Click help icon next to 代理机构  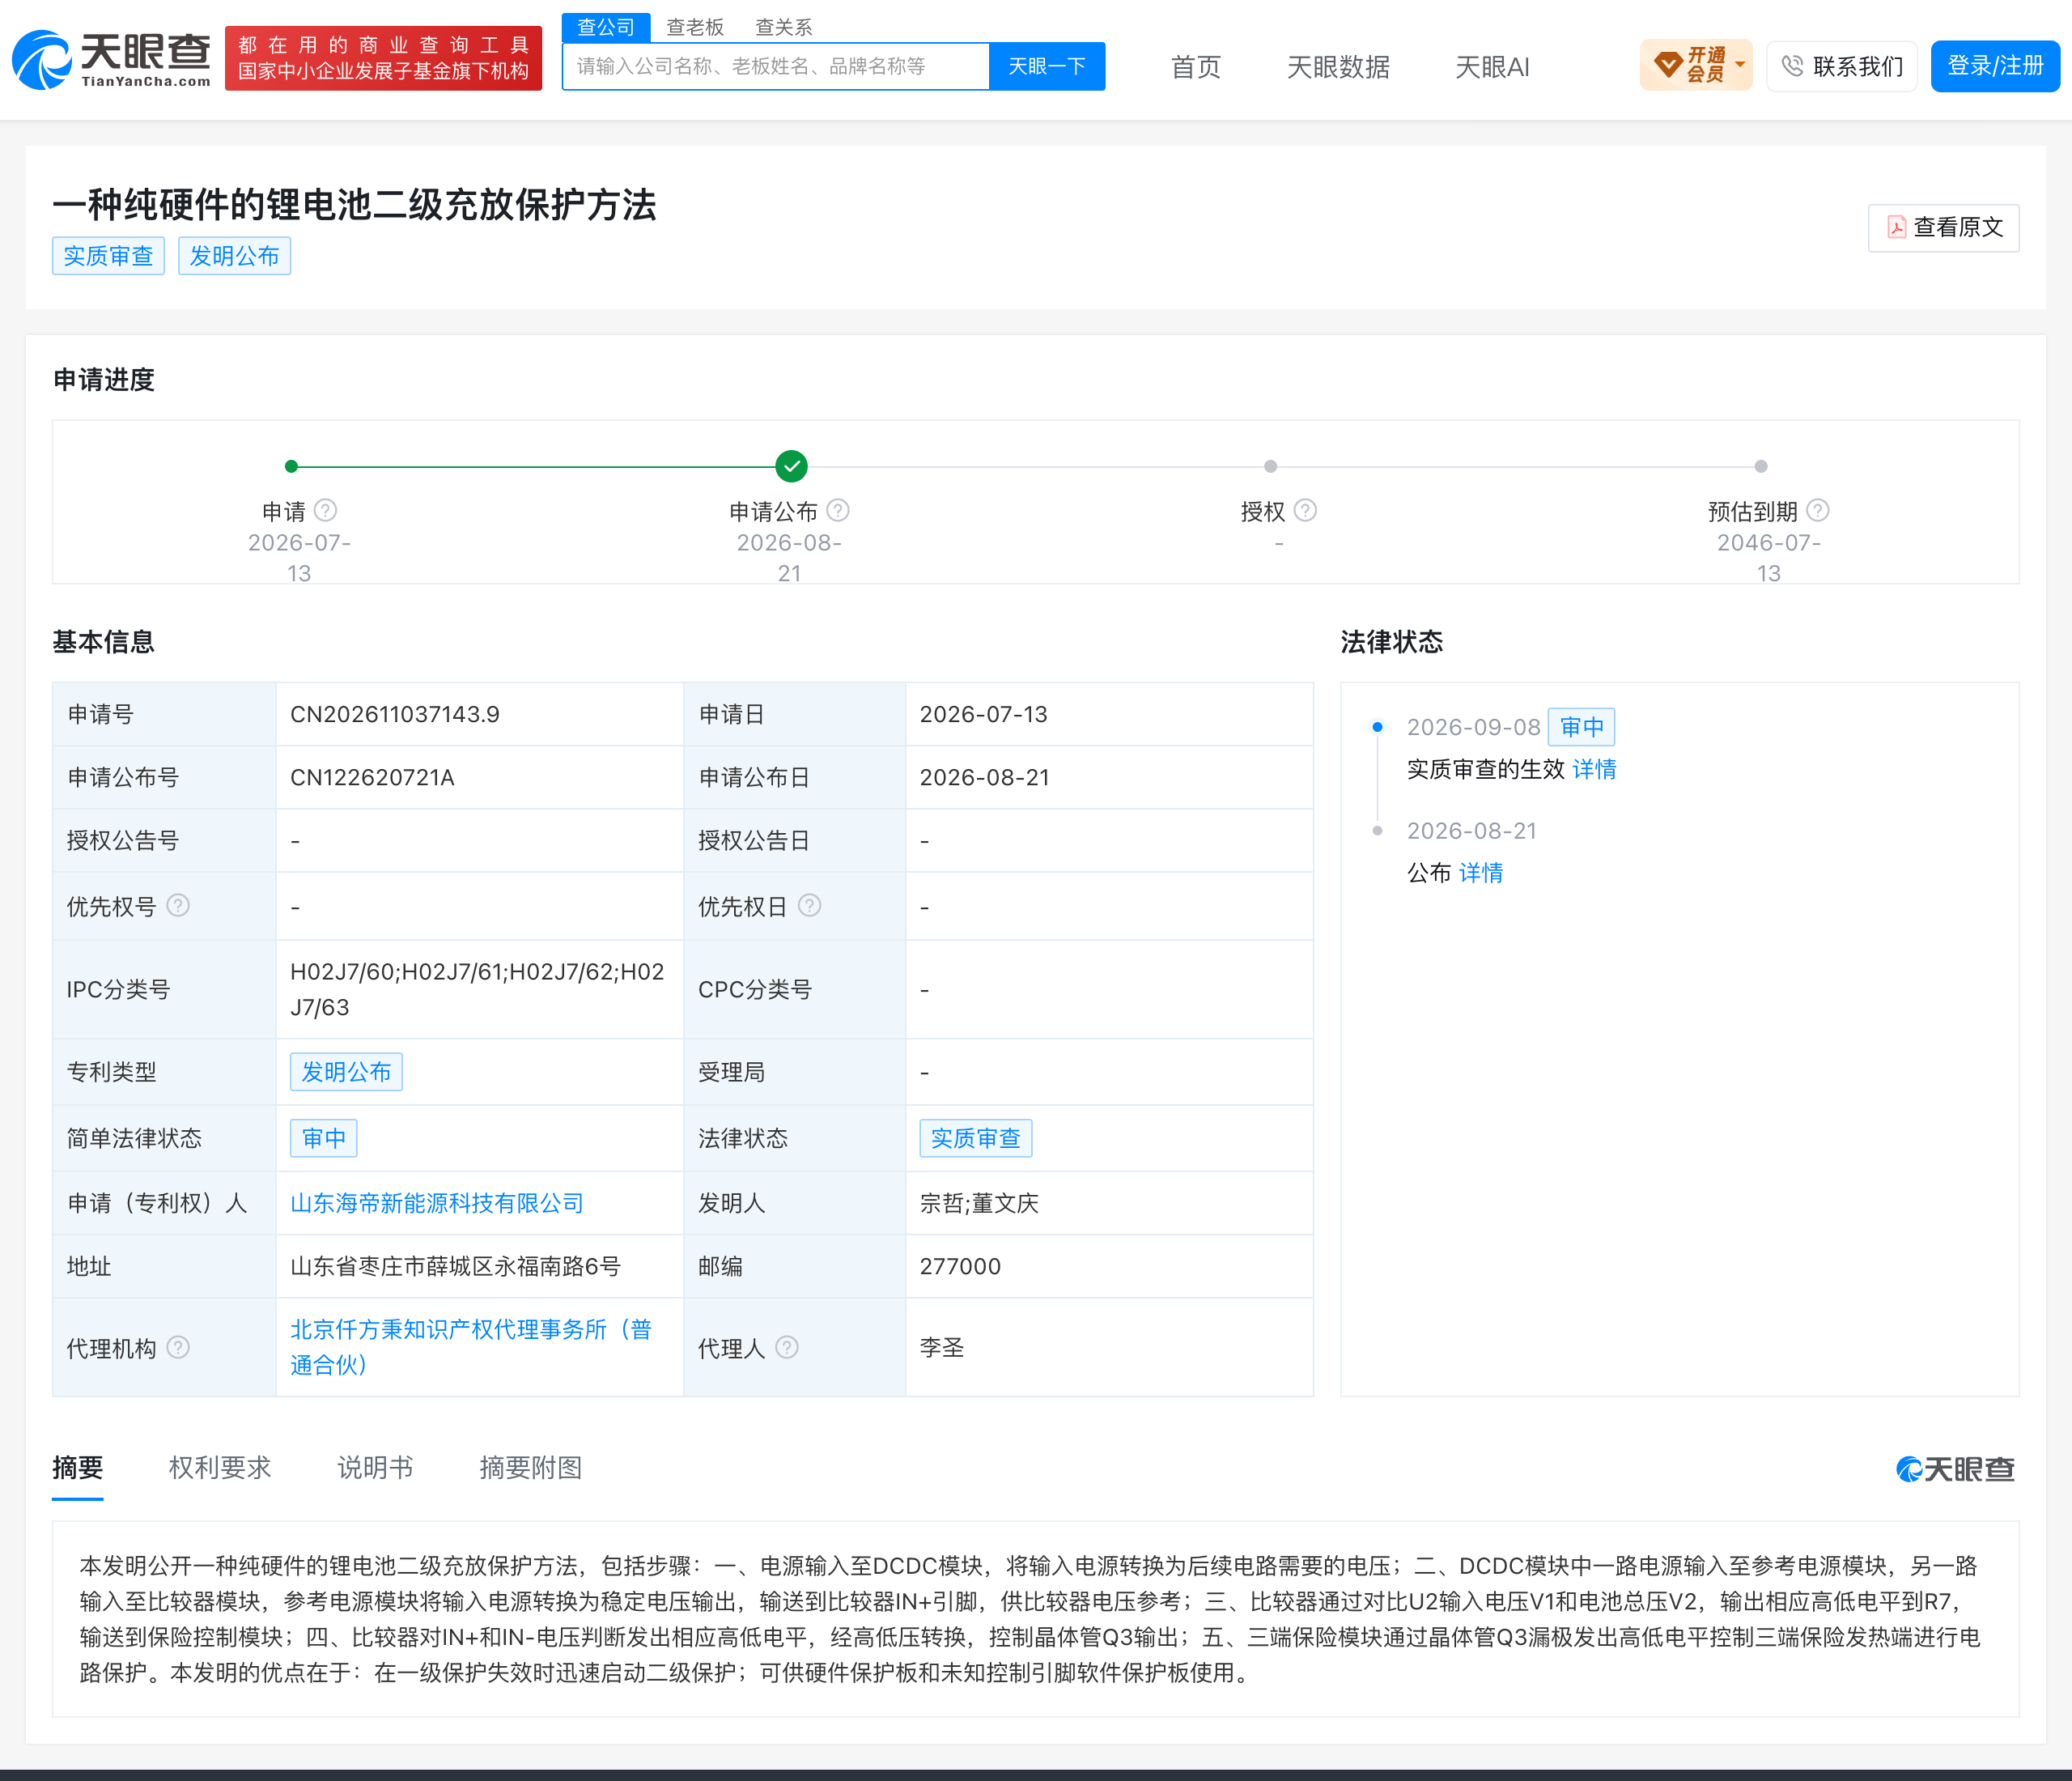[x=178, y=1348]
